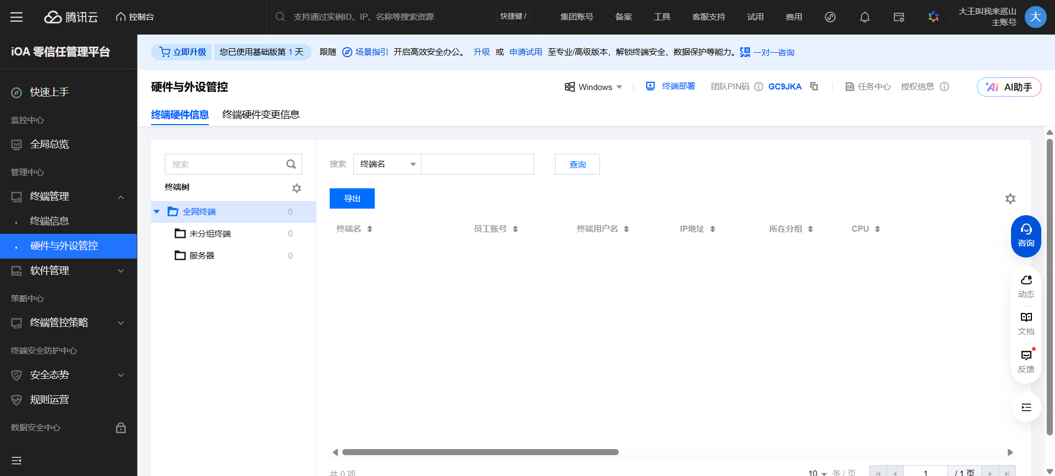Open the notification bell
This screenshot has height=476, width=1055.
pyautogui.click(x=864, y=17)
